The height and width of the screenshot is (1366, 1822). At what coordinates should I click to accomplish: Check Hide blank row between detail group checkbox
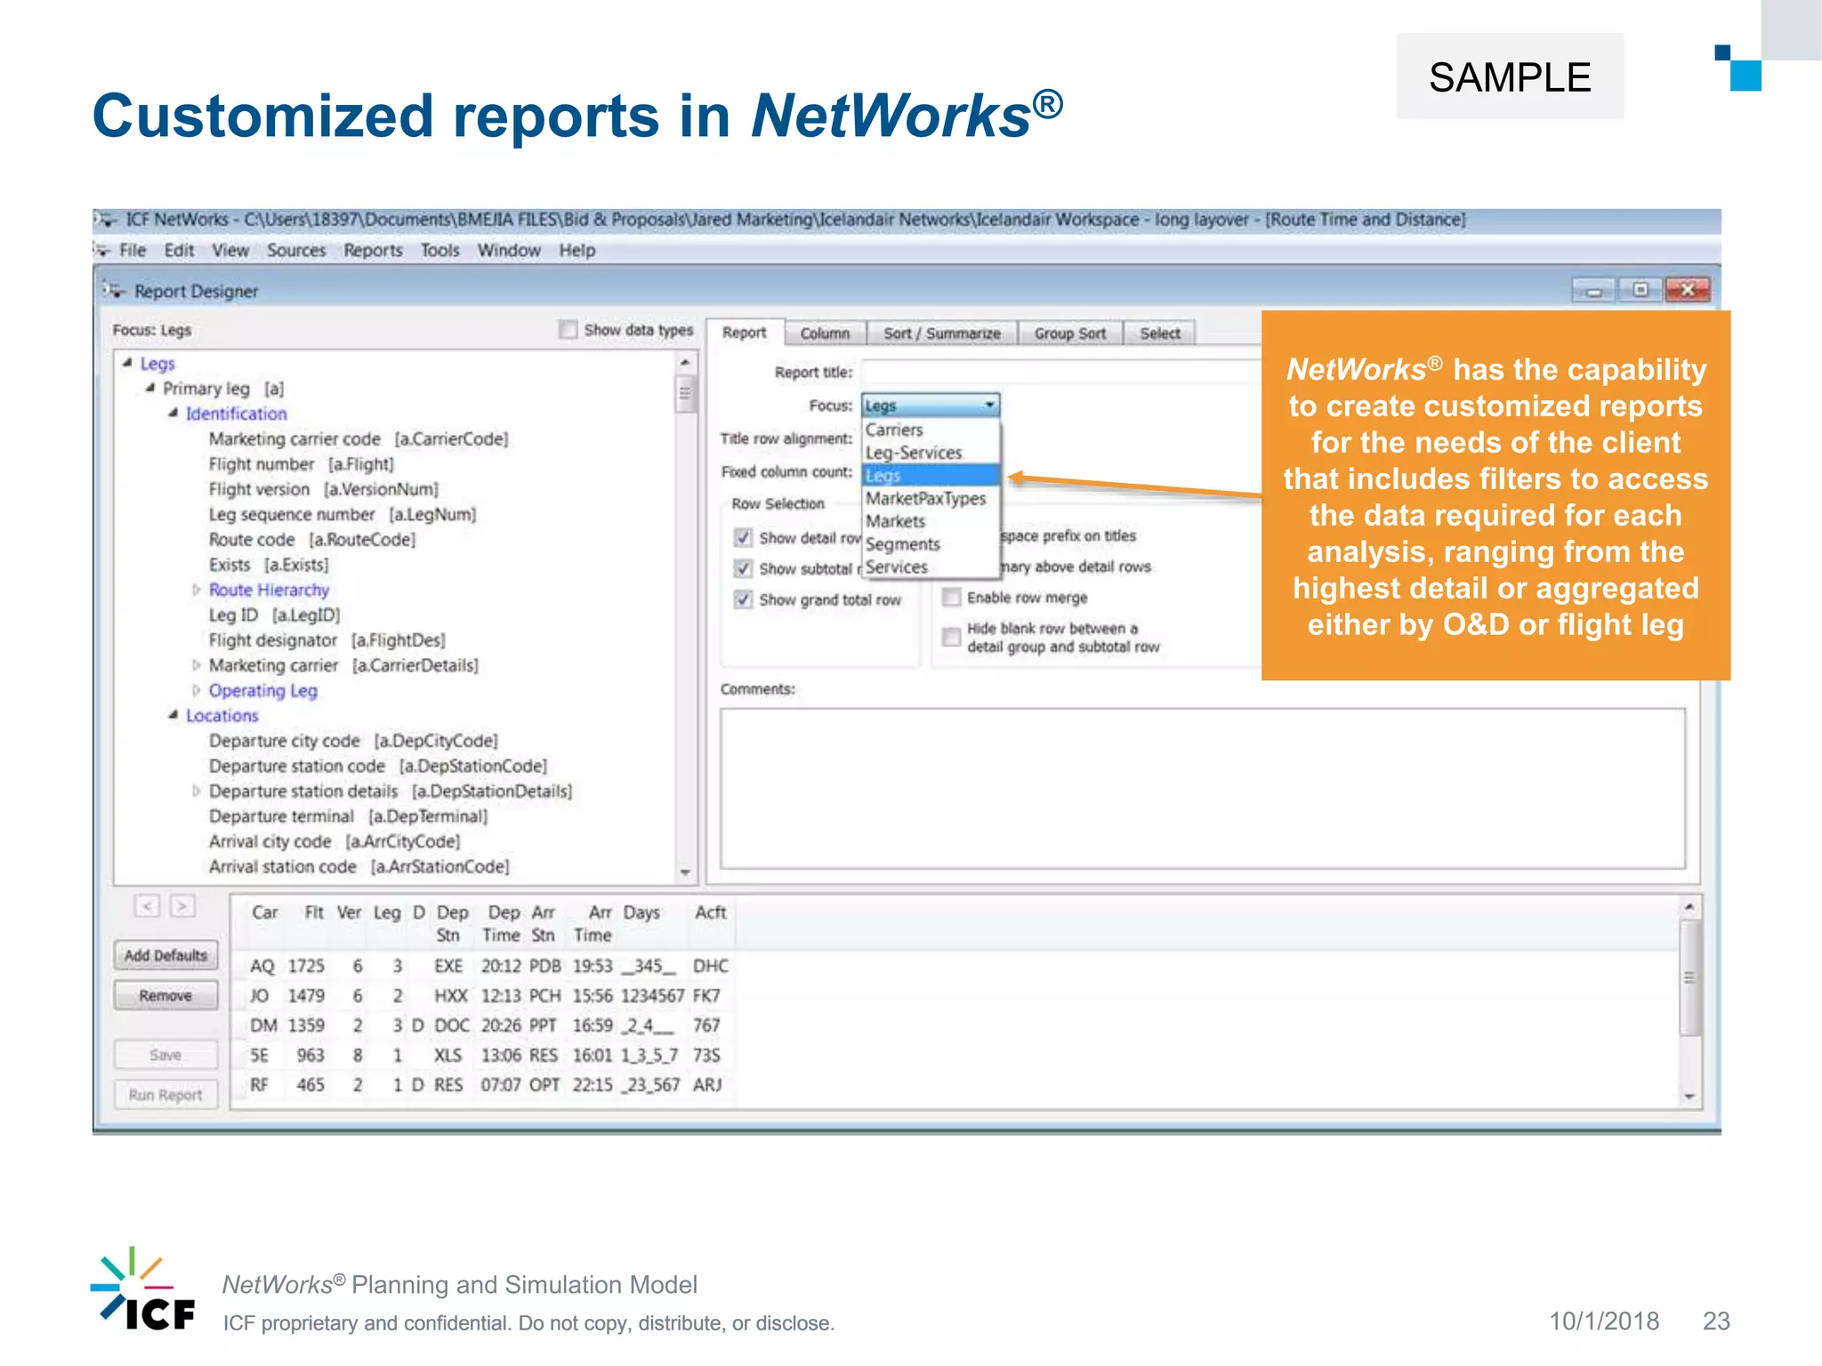coord(951,637)
